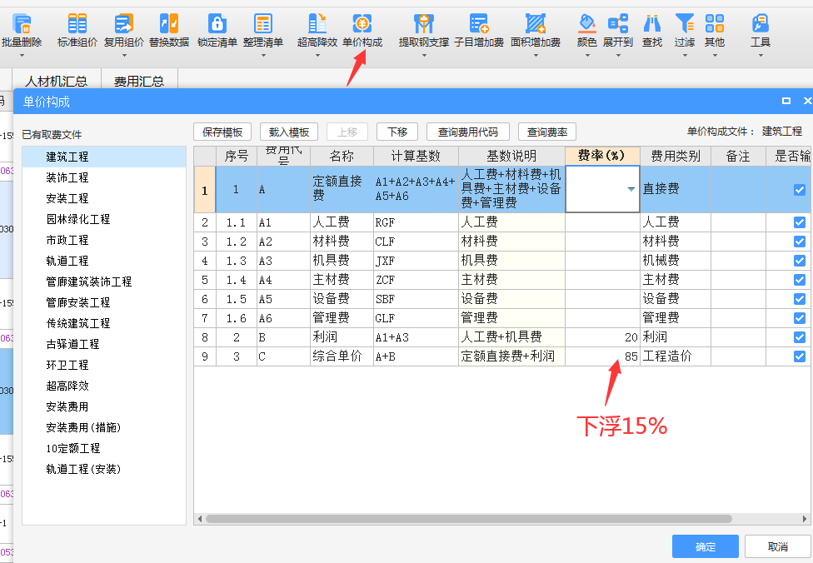
Task: Click the 工具 tools icon
Action: (761, 24)
